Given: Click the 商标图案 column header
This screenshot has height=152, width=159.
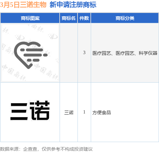Looking at the screenshot, I should tap(30, 18).
